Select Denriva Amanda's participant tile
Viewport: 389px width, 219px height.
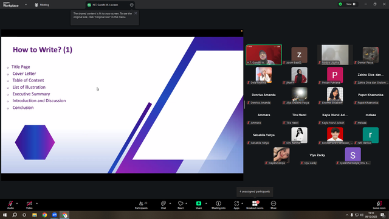point(264,95)
